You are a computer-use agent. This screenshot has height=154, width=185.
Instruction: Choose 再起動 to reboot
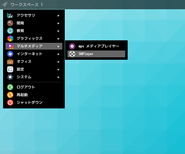(34, 95)
